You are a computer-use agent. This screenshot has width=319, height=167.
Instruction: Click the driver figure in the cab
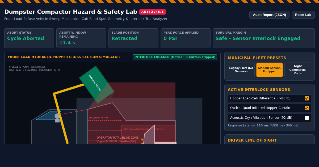point(57,118)
